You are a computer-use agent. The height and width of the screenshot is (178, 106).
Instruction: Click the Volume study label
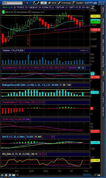[x=6, y=50]
